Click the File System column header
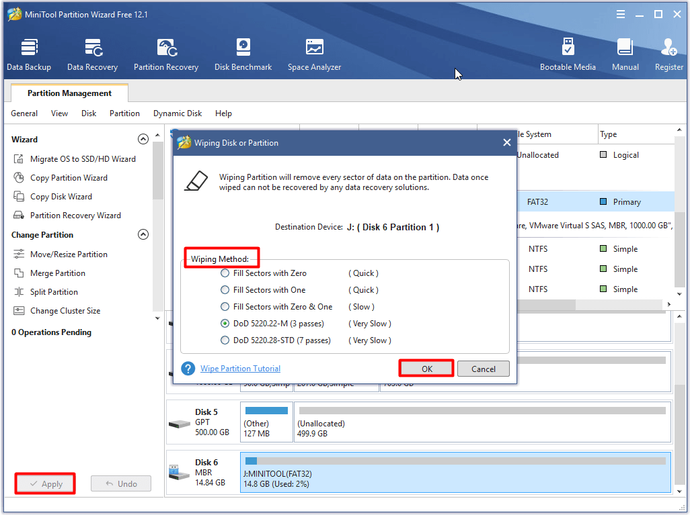Viewport: 690px width, 515px height. 558,134
